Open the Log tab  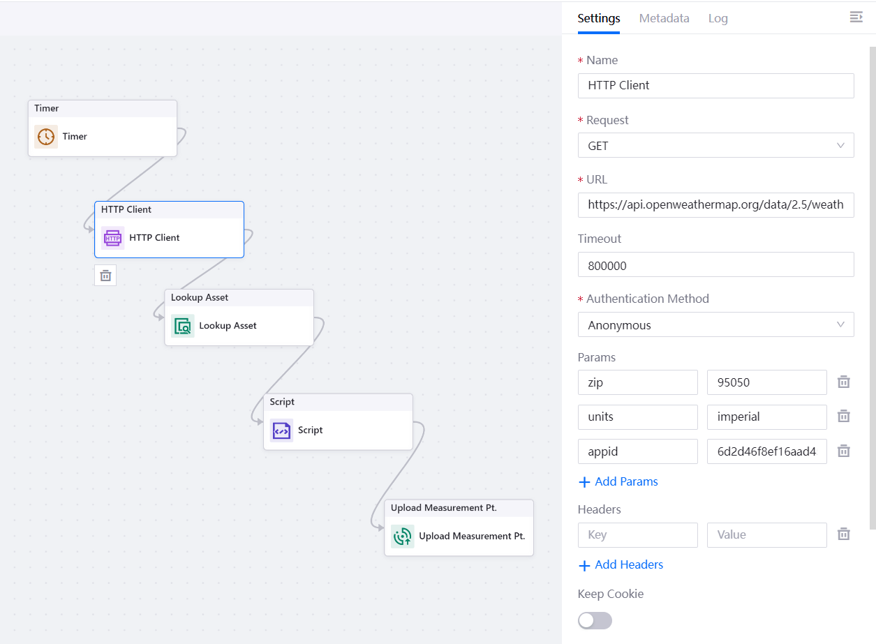tap(718, 19)
